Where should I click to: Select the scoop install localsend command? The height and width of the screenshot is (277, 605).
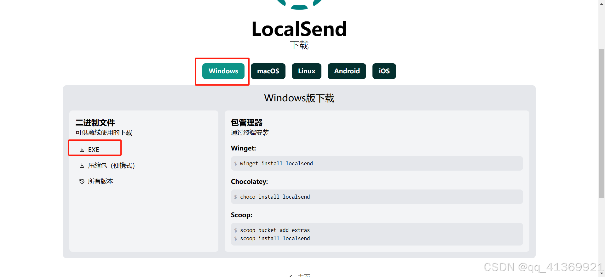click(275, 238)
